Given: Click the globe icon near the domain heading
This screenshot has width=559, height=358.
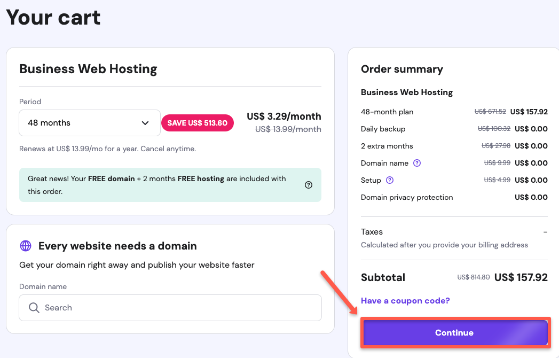Looking at the screenshot, I should click(x=26, y=246).
